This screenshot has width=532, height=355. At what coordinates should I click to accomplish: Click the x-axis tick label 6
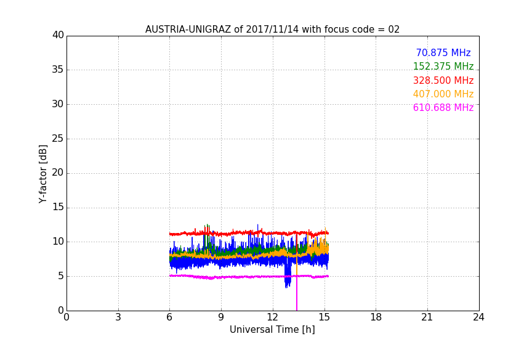pos(169,317)
